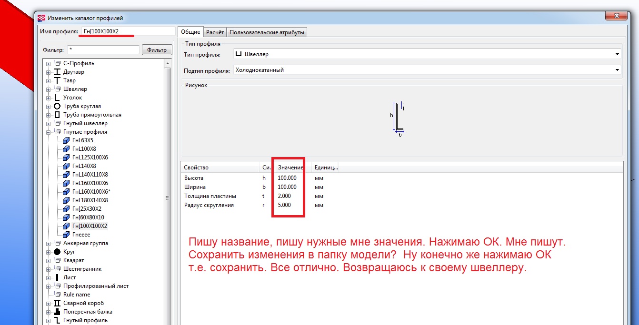Switch to the Расчёт tab
Viewport: 639px width, 325px height.
pyautogui.click(x=215, y=32)
